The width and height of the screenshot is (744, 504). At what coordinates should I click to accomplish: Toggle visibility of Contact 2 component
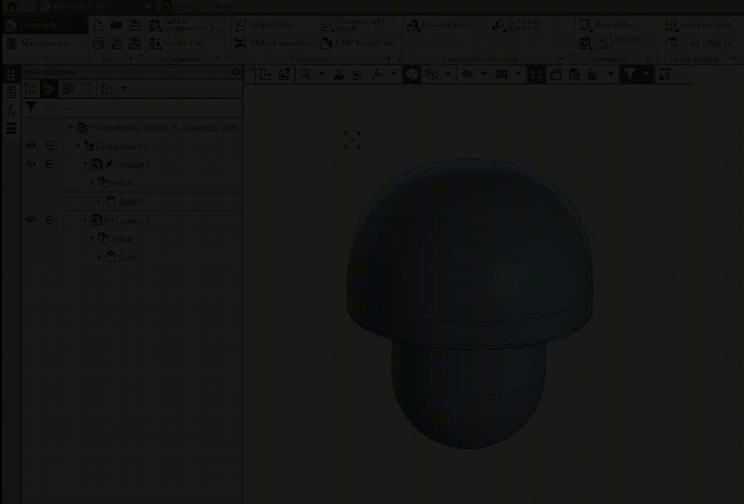click(x=31, y=220)
